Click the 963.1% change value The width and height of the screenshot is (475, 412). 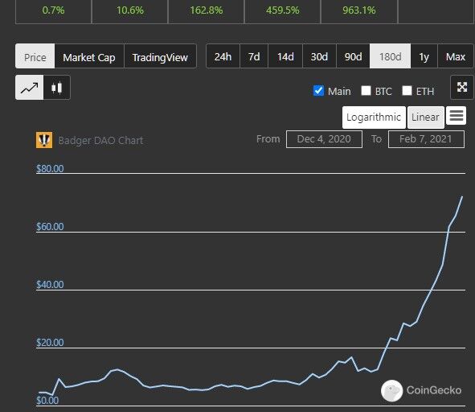coord(359,10)
